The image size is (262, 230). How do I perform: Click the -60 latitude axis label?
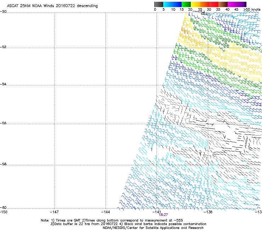coord(3,207)
